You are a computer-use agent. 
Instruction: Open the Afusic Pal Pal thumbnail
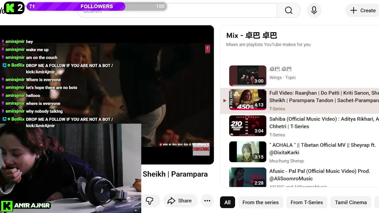pos(248,177)
